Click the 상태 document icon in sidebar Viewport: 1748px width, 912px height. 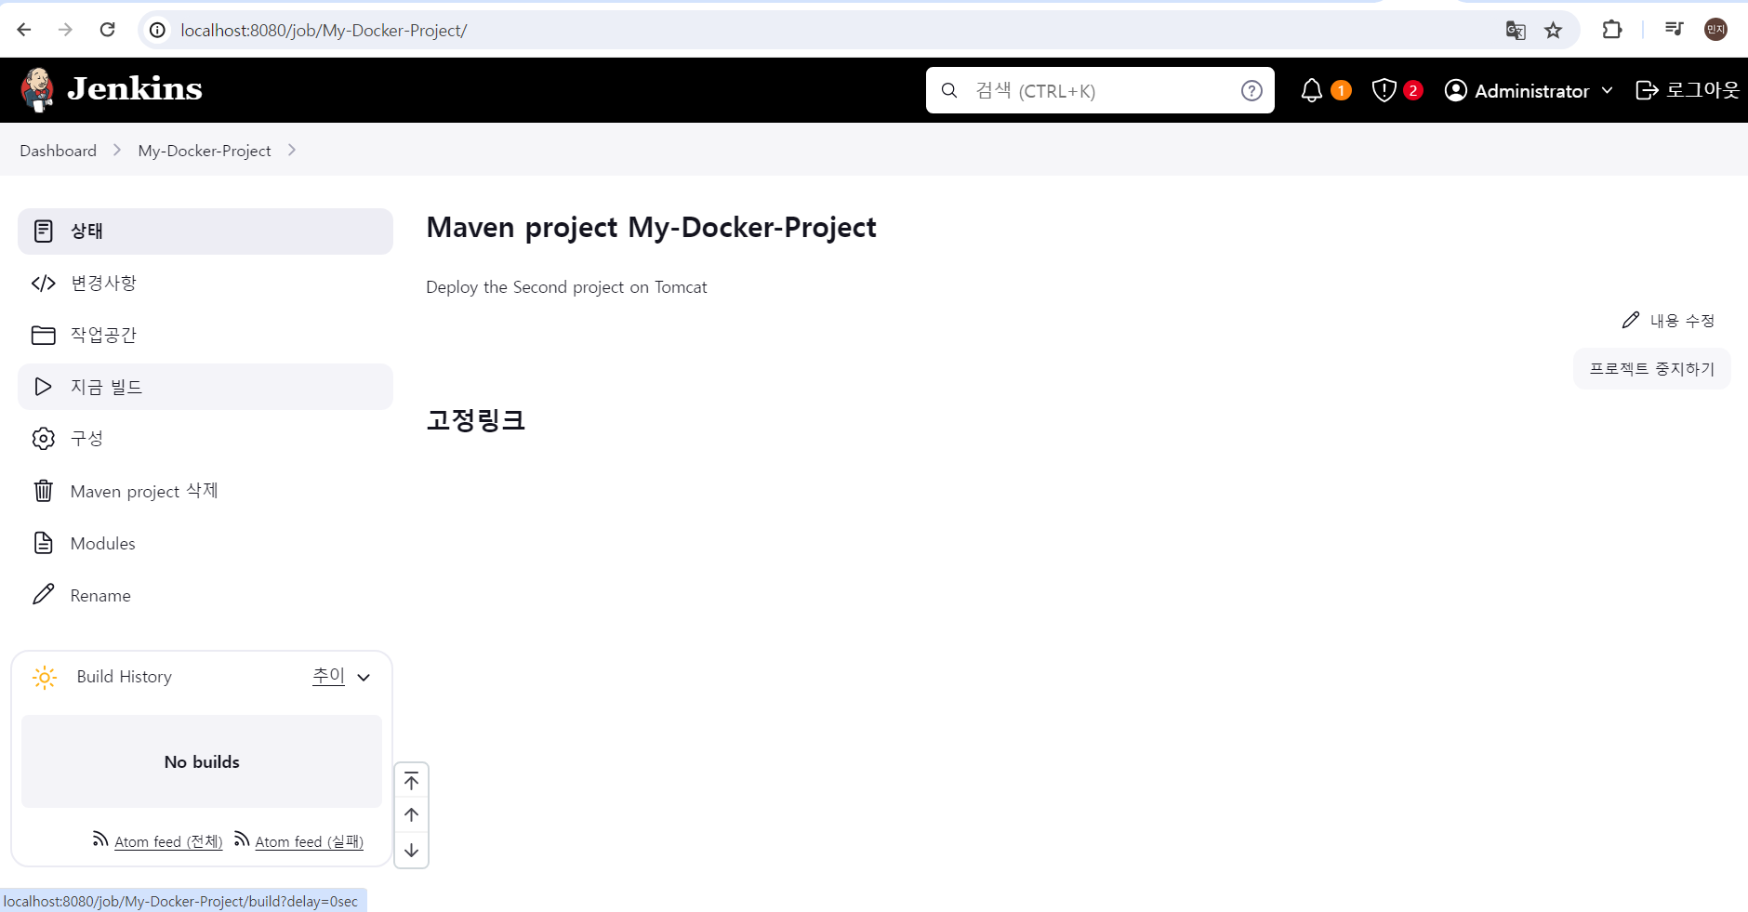click(44, 231)
